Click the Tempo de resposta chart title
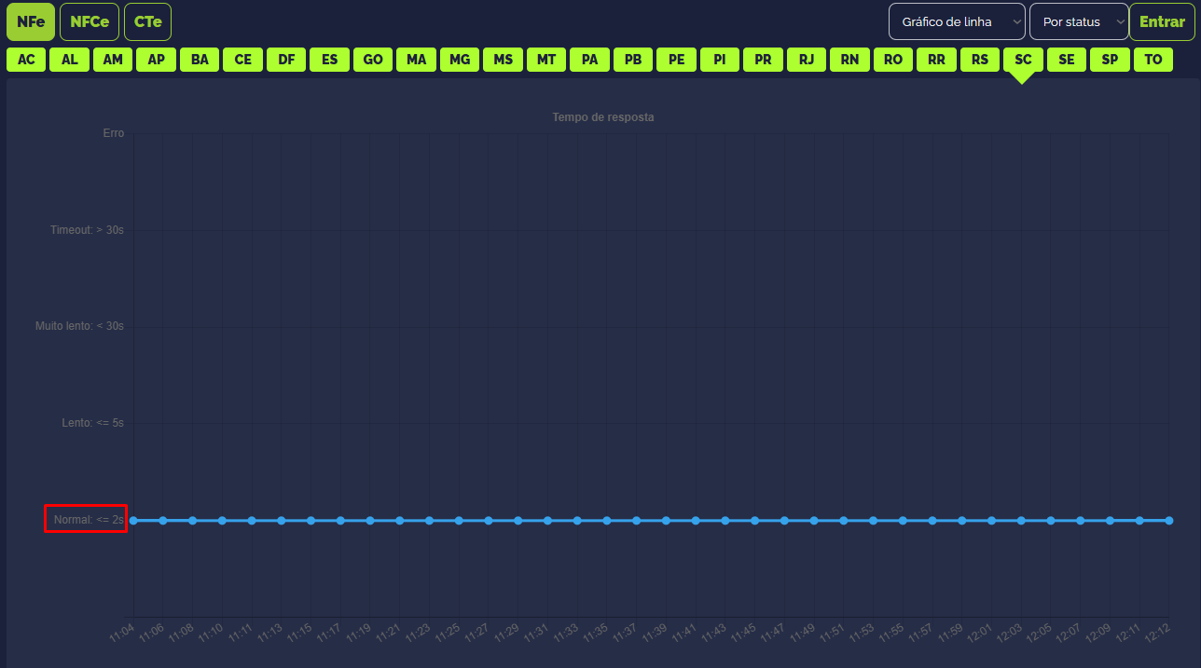 click(x=602, y=117)
